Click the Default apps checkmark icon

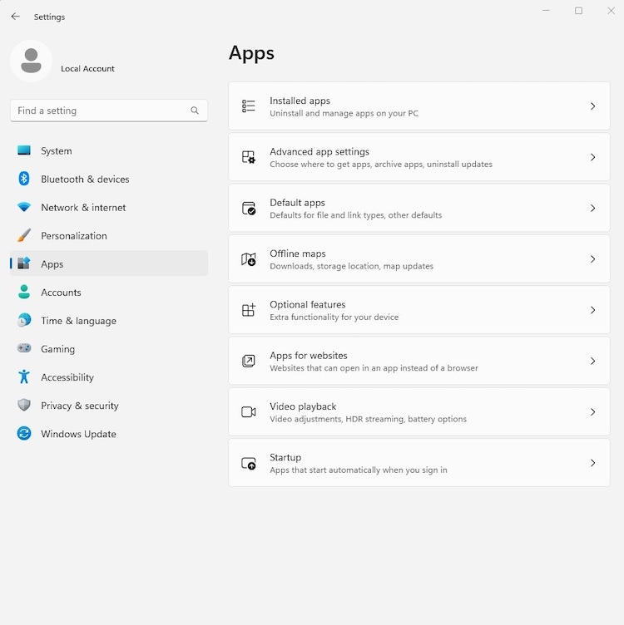click(249, 208)
